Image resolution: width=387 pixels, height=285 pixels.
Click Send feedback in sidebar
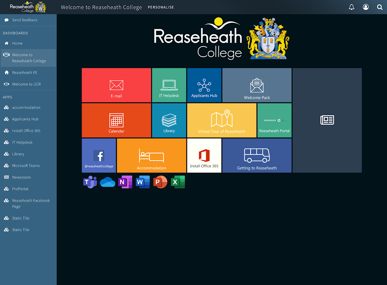(28, 20)
